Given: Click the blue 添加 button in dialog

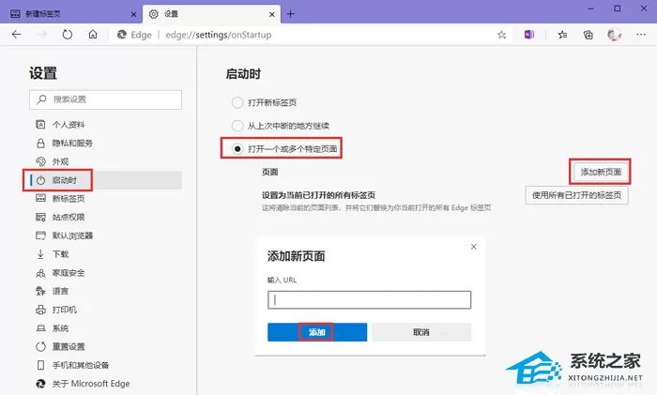Looking at the screenshot, I should pyautogui.click(x=317, y=332).
